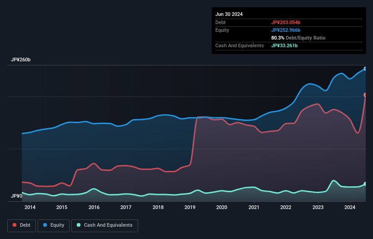Click the JP¥252.966b equity value
373x239 pixels.
pyautogui.click(x=286, y=30)
